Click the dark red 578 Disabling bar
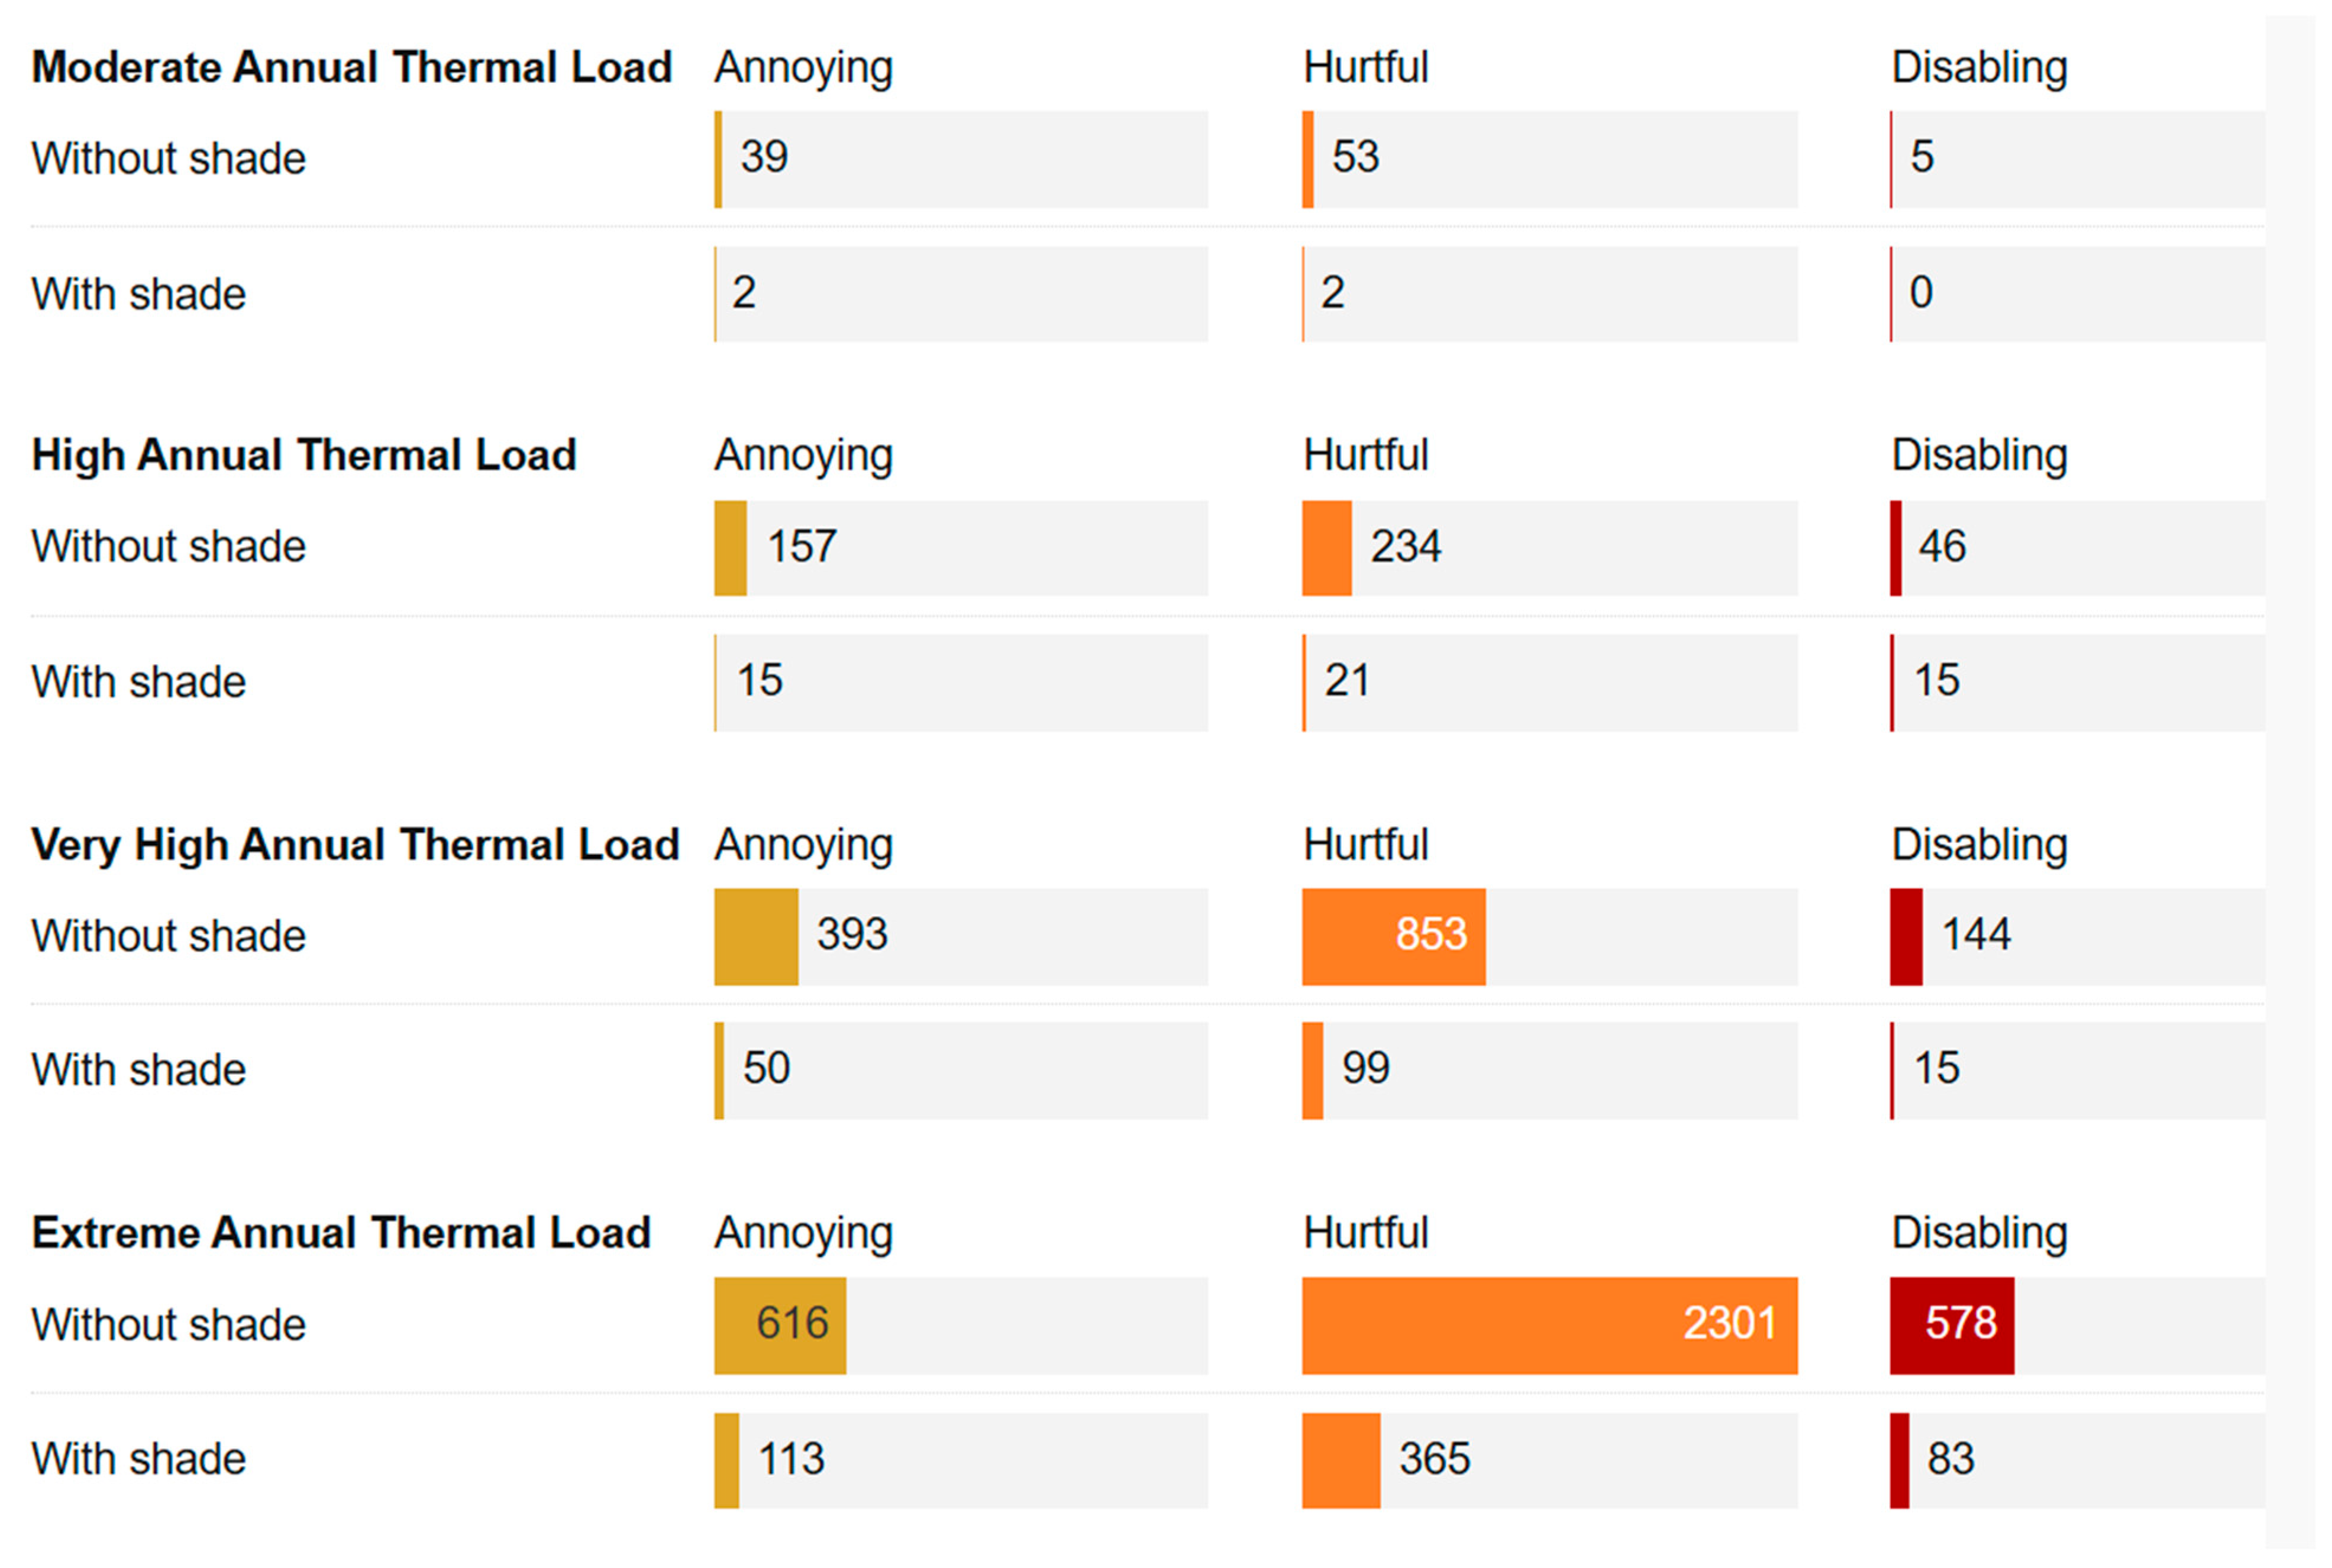 [x=1951, y=1325]
